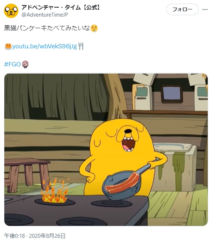Click the flame on the stove burner
211x245 pixels.
pyautogui.click(x=54, y=191)
